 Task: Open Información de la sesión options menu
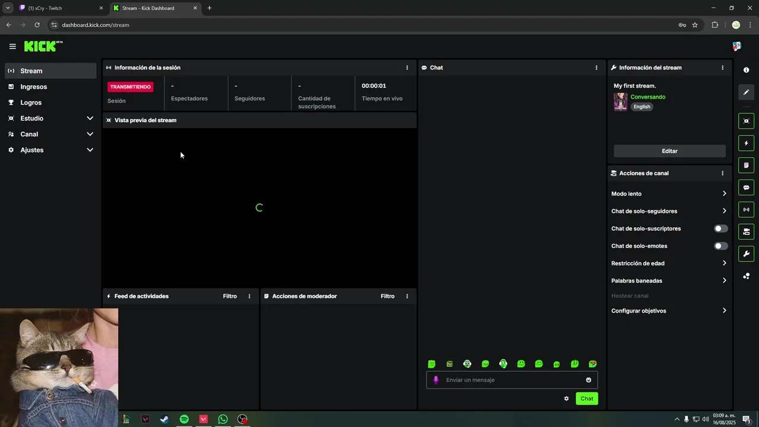(407, 68)
